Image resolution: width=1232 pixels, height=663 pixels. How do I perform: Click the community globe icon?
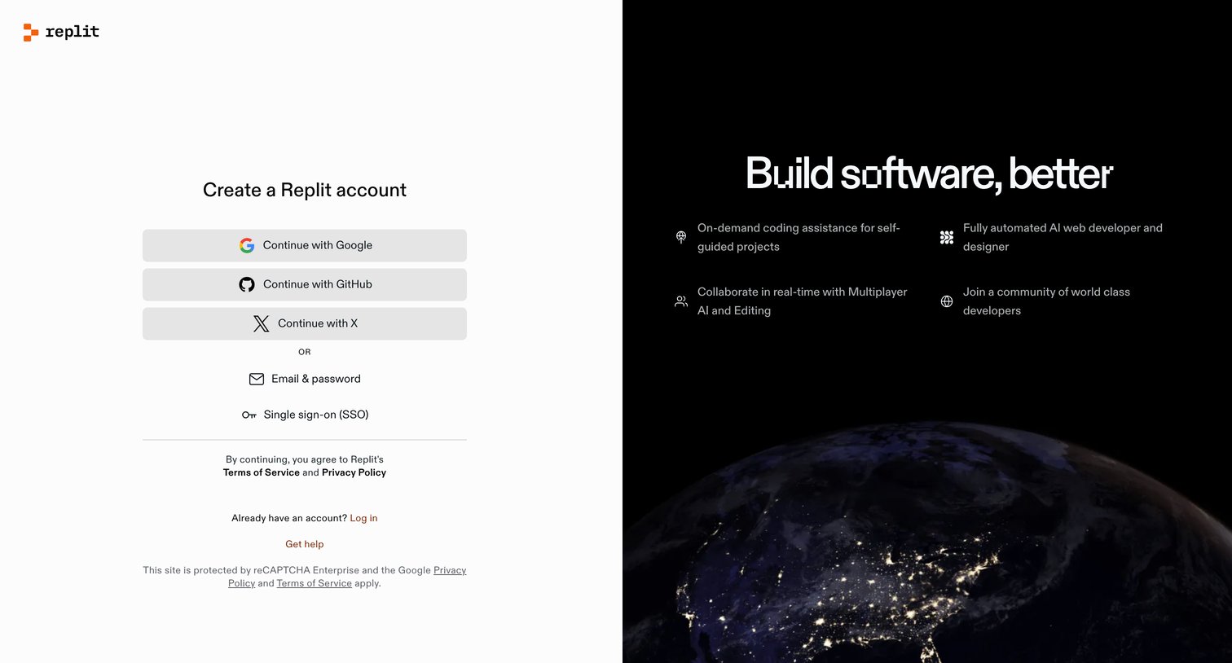point(947,301)
